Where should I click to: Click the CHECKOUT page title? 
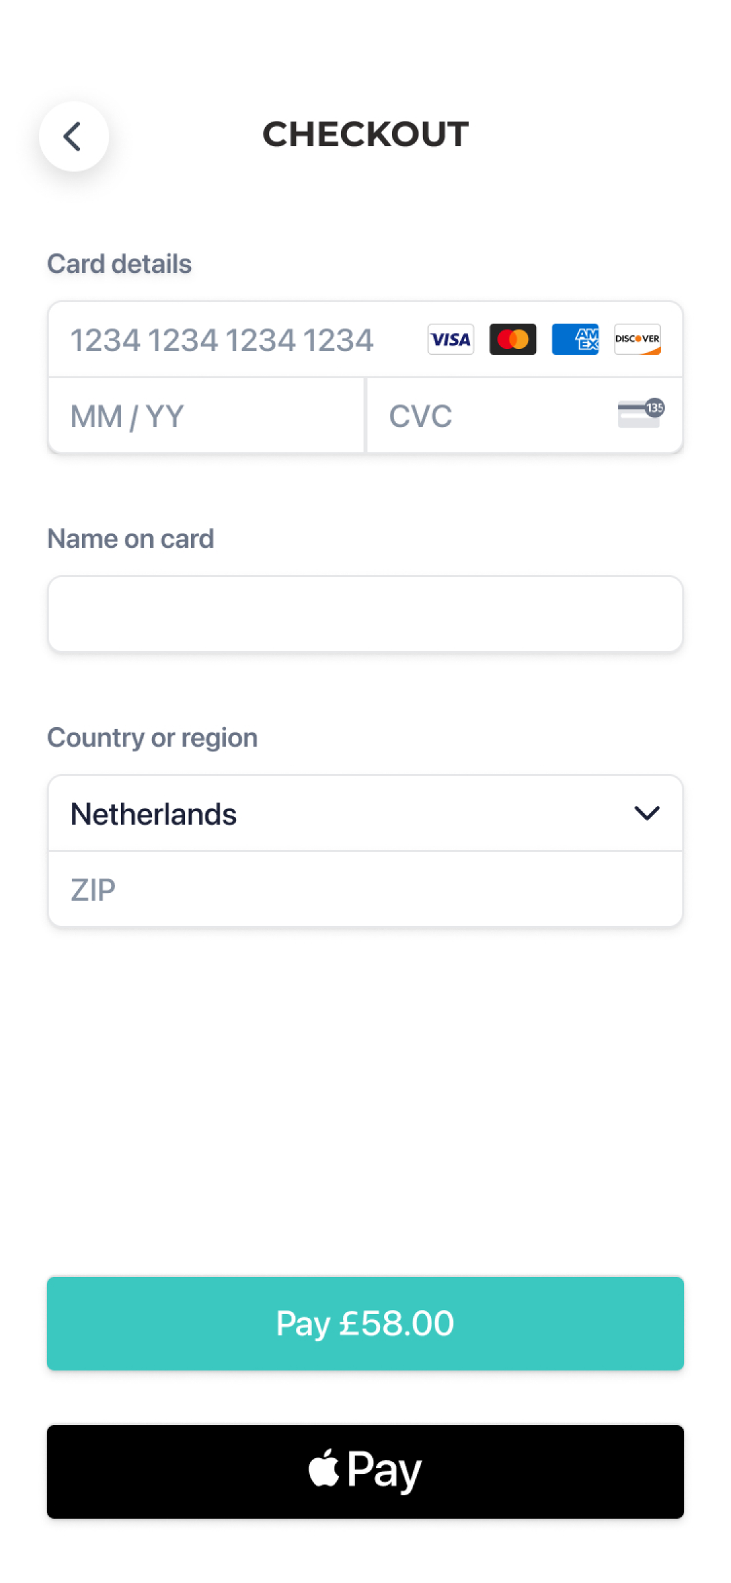pos(365,135)
